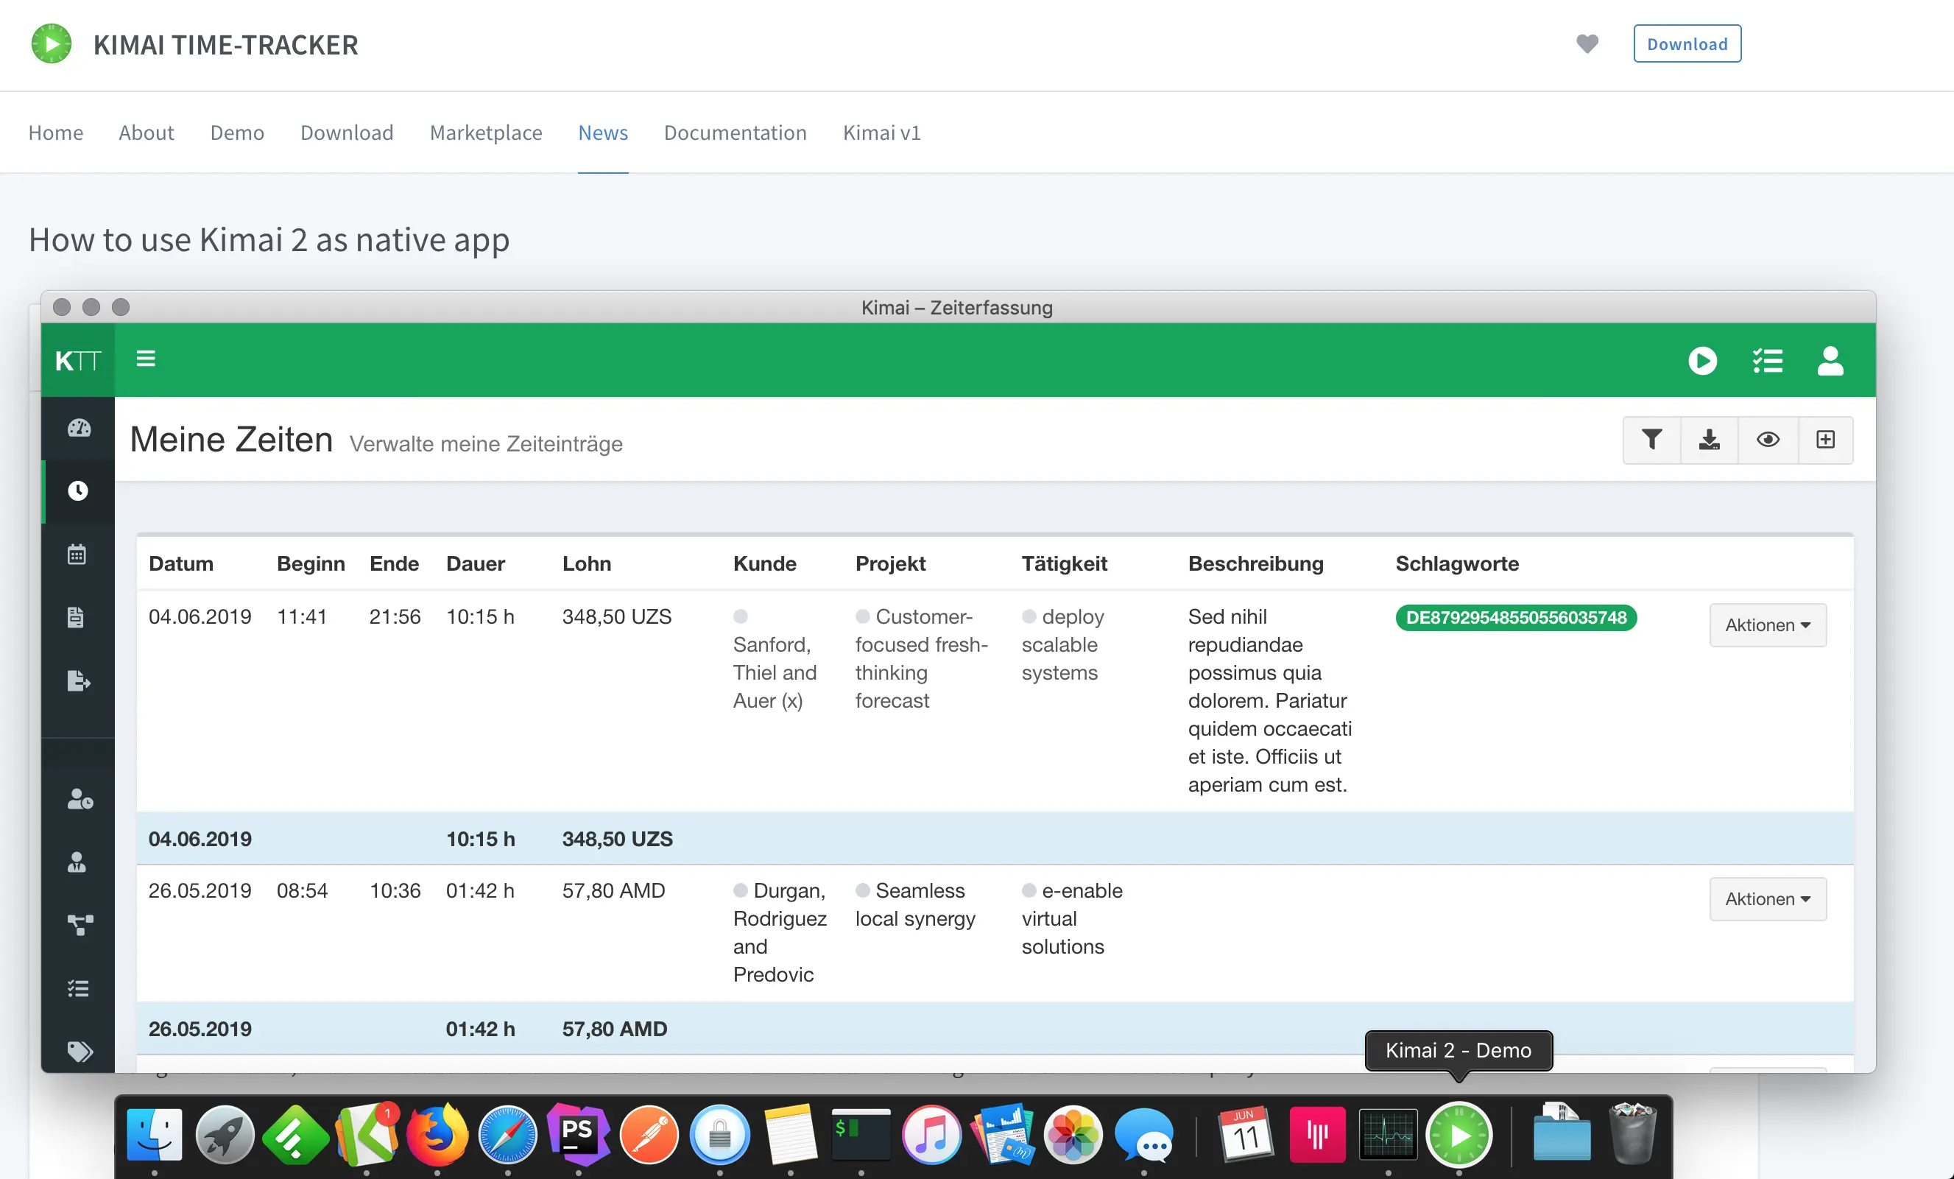Open the dashboard sidebar icon
This screenshot has width=1954, height=1179.
(x=79, y=429)
